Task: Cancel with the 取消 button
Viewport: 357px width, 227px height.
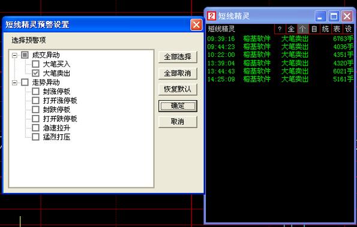Action: coord(178,122)
